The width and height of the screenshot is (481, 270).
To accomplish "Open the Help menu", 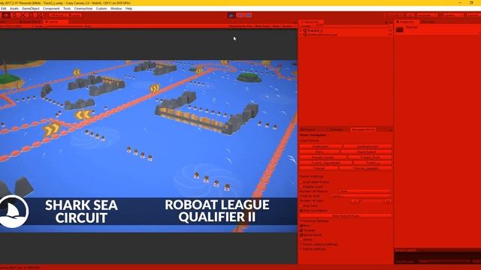I will coord(129,8).
